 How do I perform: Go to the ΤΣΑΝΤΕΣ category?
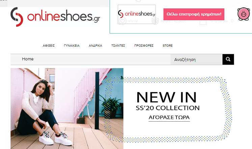pyautogui.click(x=118, y=46)
